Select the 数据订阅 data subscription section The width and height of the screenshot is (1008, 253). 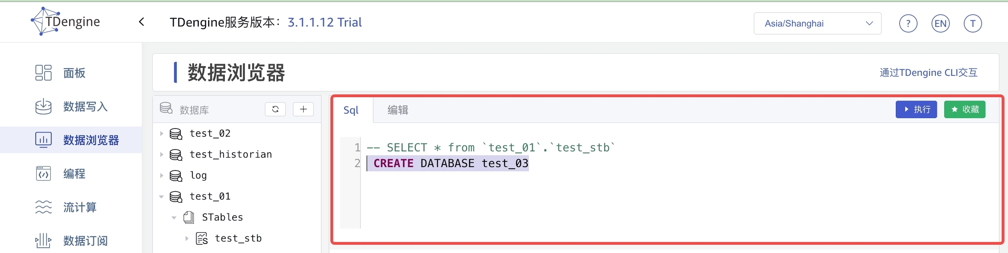(x=85, y=240)
